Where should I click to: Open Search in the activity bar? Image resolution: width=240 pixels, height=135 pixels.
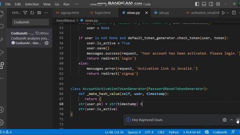point(1,26)
